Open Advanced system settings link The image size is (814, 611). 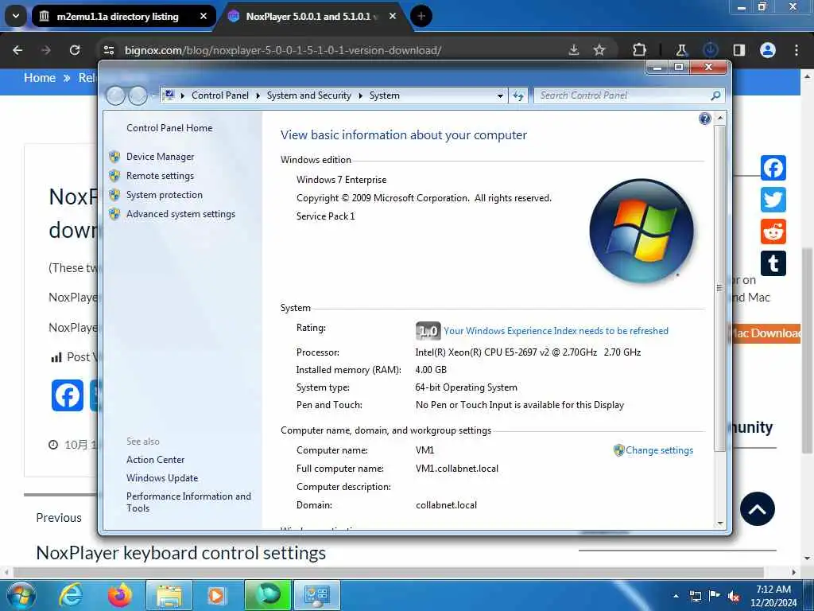180,214
